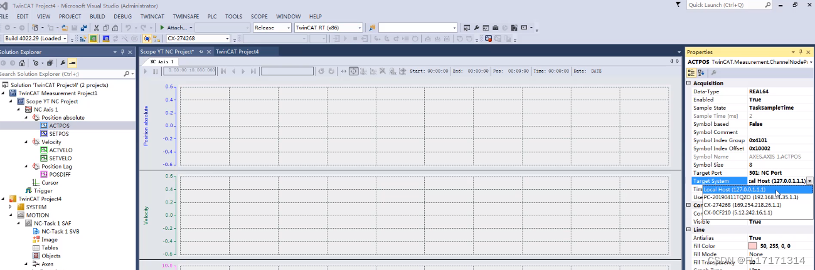Viewport: 815px width, 270px height.
Task: Open the TwinCAT RT (x86) platform dropdown
Action: pyautogui.click(x=360, y=28)
